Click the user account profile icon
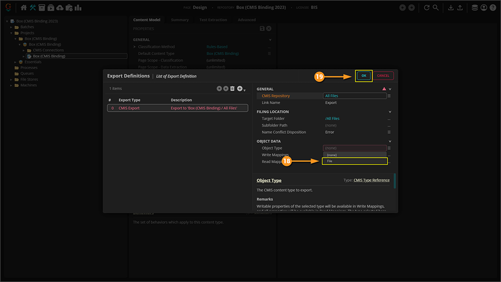Screen dimensions: 501x282 pyautogui.click(x=483, y=8)
